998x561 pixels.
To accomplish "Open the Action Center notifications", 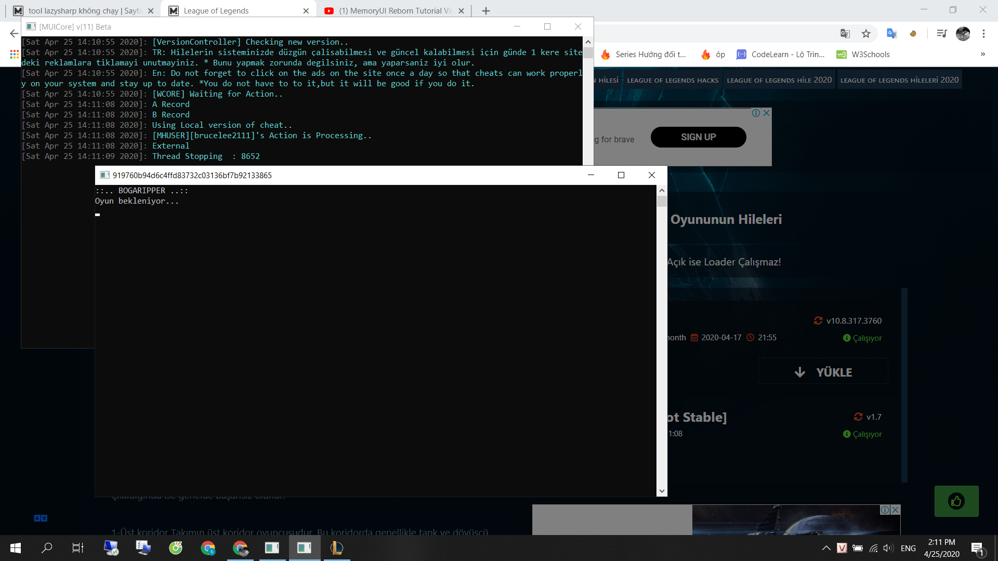I will pyautogui.click(x=977, y=548).
